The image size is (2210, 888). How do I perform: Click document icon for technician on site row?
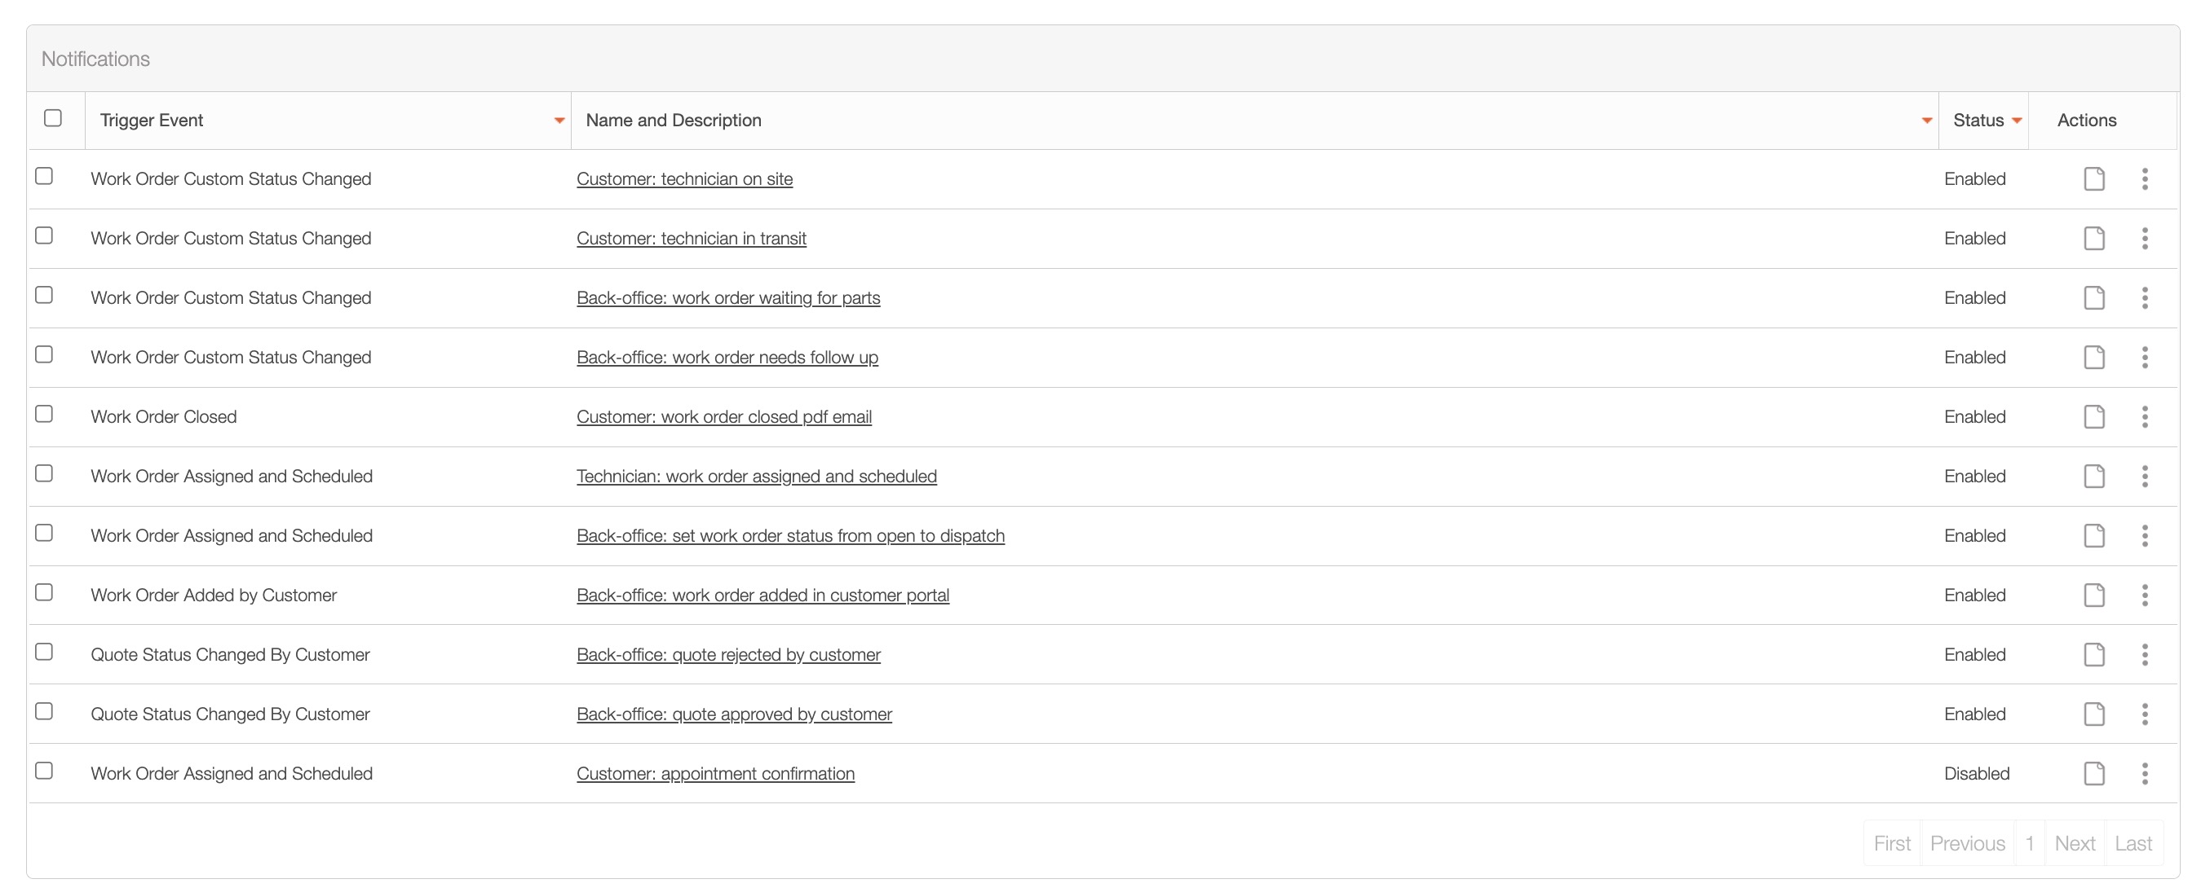[x=2093, y=178]
